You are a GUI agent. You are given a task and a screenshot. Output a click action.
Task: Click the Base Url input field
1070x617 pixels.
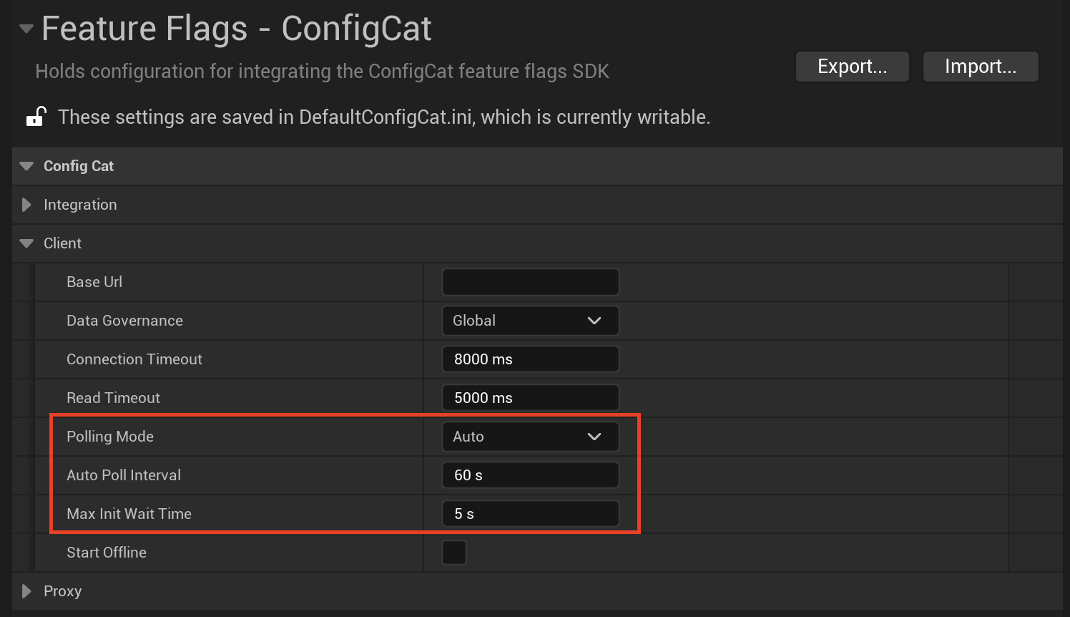point(529,281)
